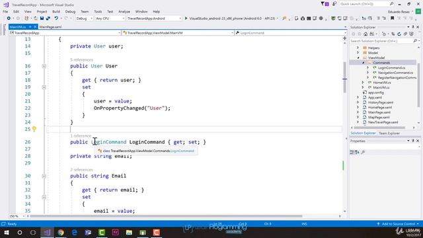Open Visual Studio from the Windows taskbar
This screenshot has width=423, height=238.
pyautogui.click(x=47, y=232)
